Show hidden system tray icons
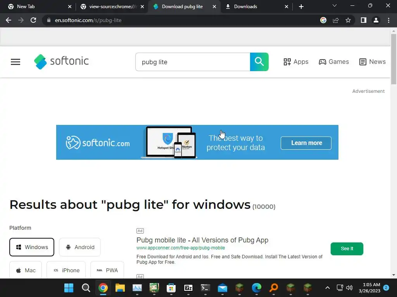This screenshot has width=397, height=297. click(x=327, y=288)
